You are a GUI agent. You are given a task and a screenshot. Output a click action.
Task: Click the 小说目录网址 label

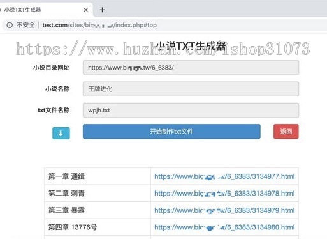point(52,68)
